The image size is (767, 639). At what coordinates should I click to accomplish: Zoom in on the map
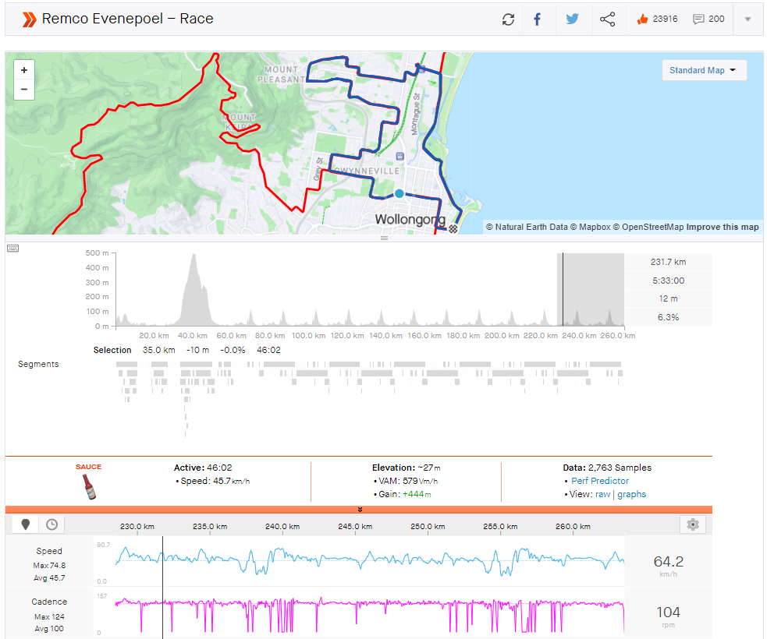[24, 70]
